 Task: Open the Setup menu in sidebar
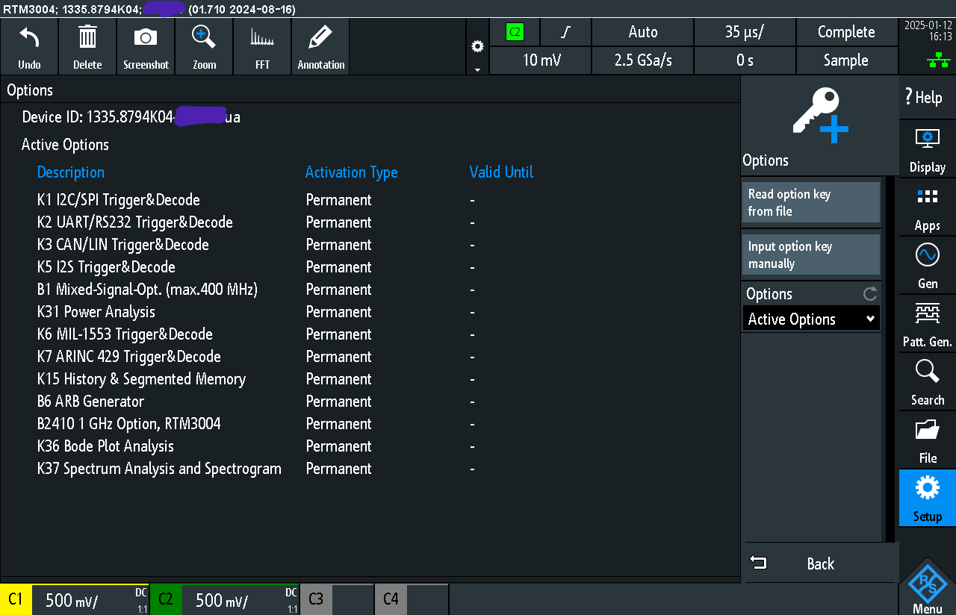(x=927, y=498)
